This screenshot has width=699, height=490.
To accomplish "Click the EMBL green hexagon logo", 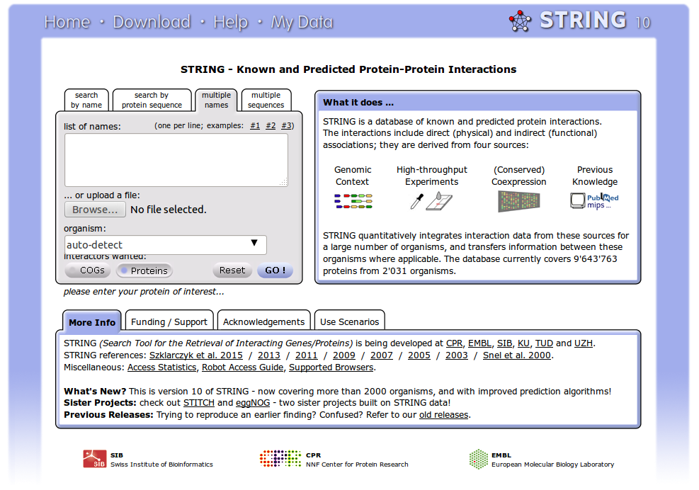I will [478, 459].
